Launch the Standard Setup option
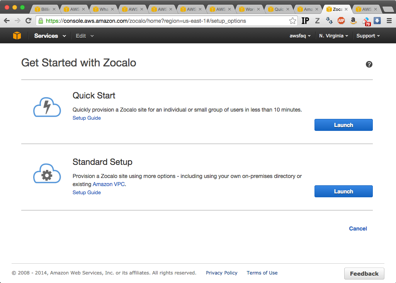This screenshot has height=283, width=396. click(343, 191)
